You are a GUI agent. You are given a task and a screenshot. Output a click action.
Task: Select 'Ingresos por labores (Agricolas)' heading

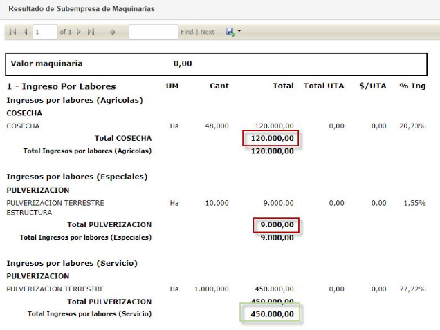point(75,100)
